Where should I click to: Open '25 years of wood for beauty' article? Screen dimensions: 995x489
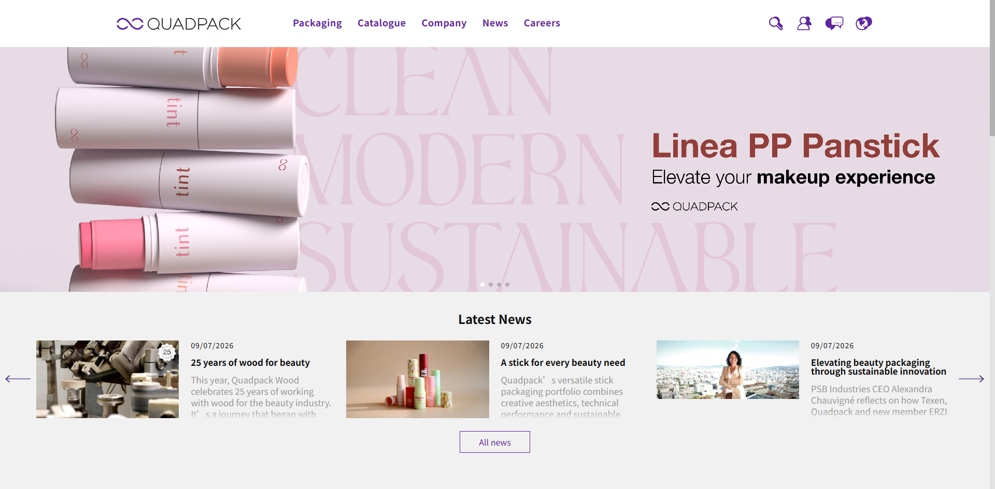[250, 363]
